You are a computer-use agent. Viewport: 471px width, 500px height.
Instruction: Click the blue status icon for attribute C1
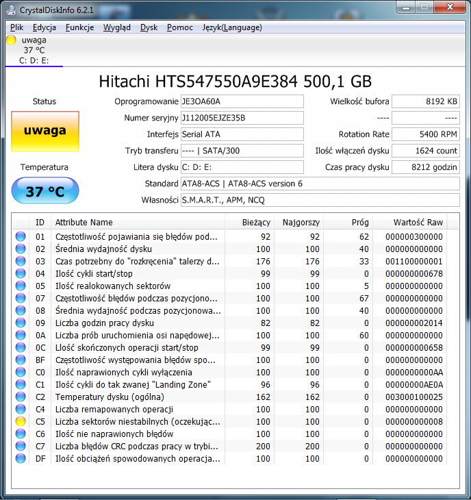pyautogui.click(x=21, y=384)
